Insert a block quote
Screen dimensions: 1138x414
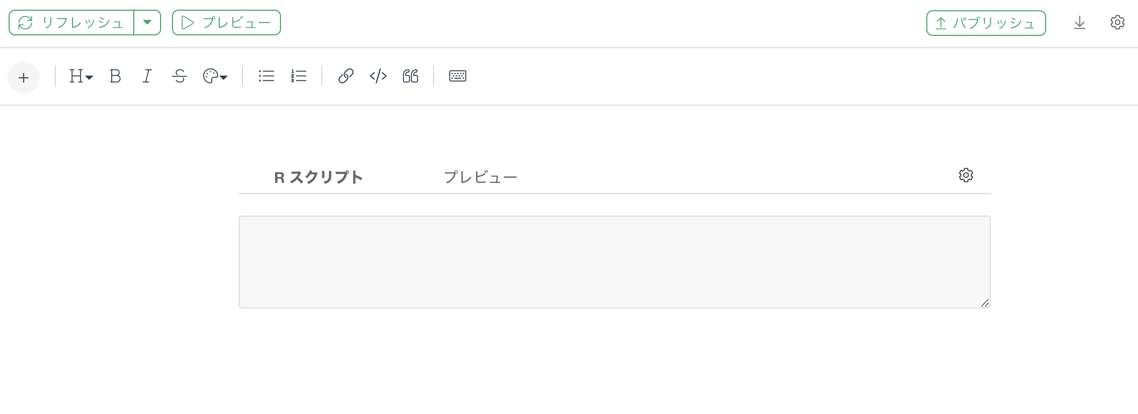(410, 76)
